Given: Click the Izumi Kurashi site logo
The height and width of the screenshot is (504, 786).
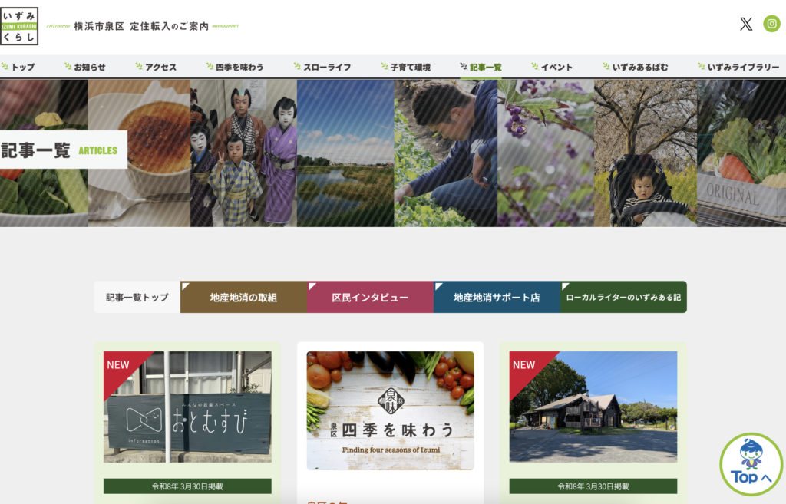Looking at the screenshot, I should point(19,25).
